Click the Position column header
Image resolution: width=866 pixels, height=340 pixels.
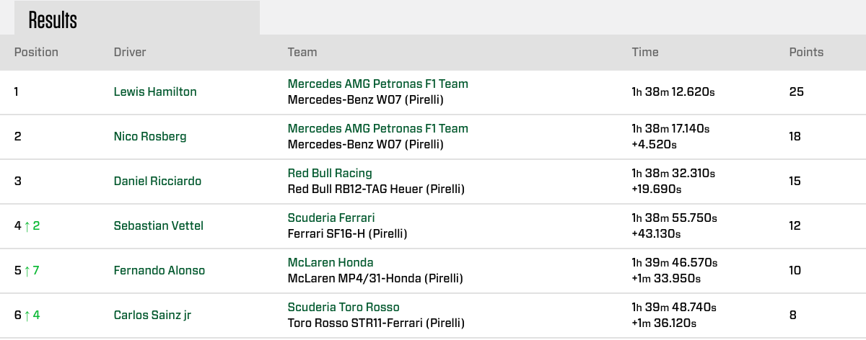tap(36, 52)
